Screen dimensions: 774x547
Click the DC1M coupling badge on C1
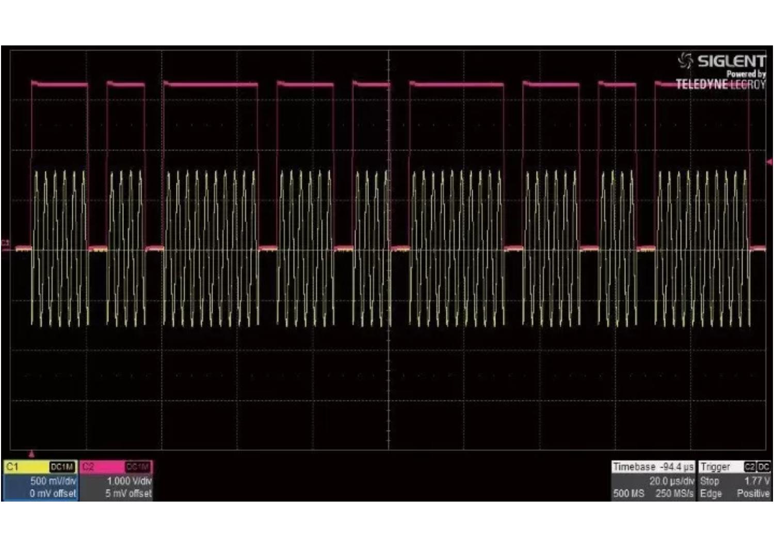click(x=62, y=467)
